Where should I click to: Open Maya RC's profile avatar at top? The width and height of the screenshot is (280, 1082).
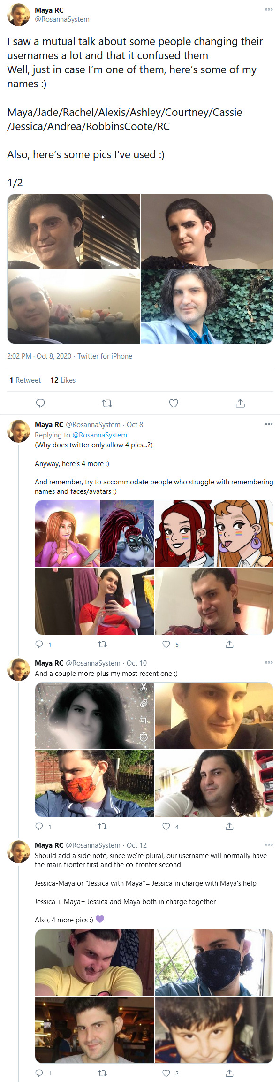(18, 15)
